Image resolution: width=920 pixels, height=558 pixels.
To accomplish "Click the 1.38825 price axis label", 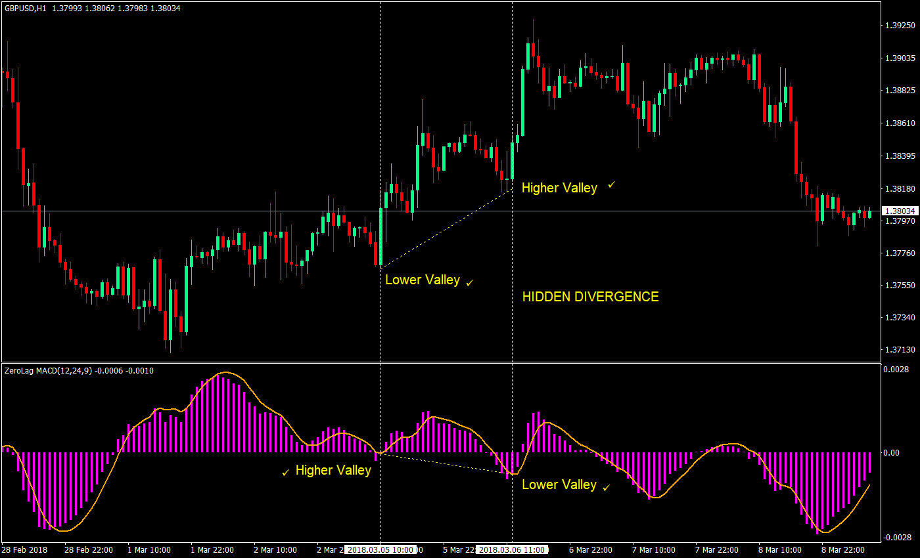I will pos(900,91).
